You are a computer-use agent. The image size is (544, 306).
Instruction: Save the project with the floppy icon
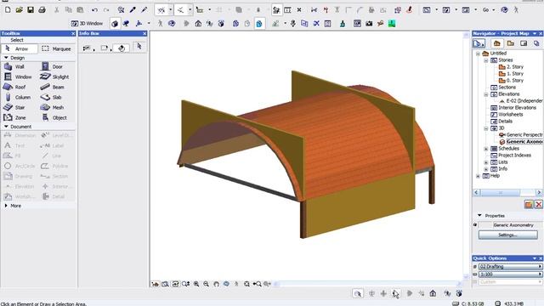point(31,10)
